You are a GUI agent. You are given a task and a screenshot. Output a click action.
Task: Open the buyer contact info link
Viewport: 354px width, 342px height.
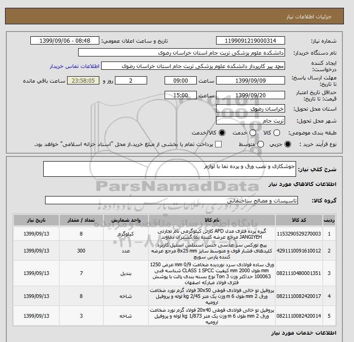click(74, 66)
